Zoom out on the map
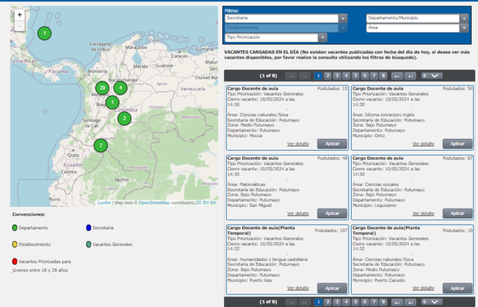478x307 pixels. tap(19, 26)
